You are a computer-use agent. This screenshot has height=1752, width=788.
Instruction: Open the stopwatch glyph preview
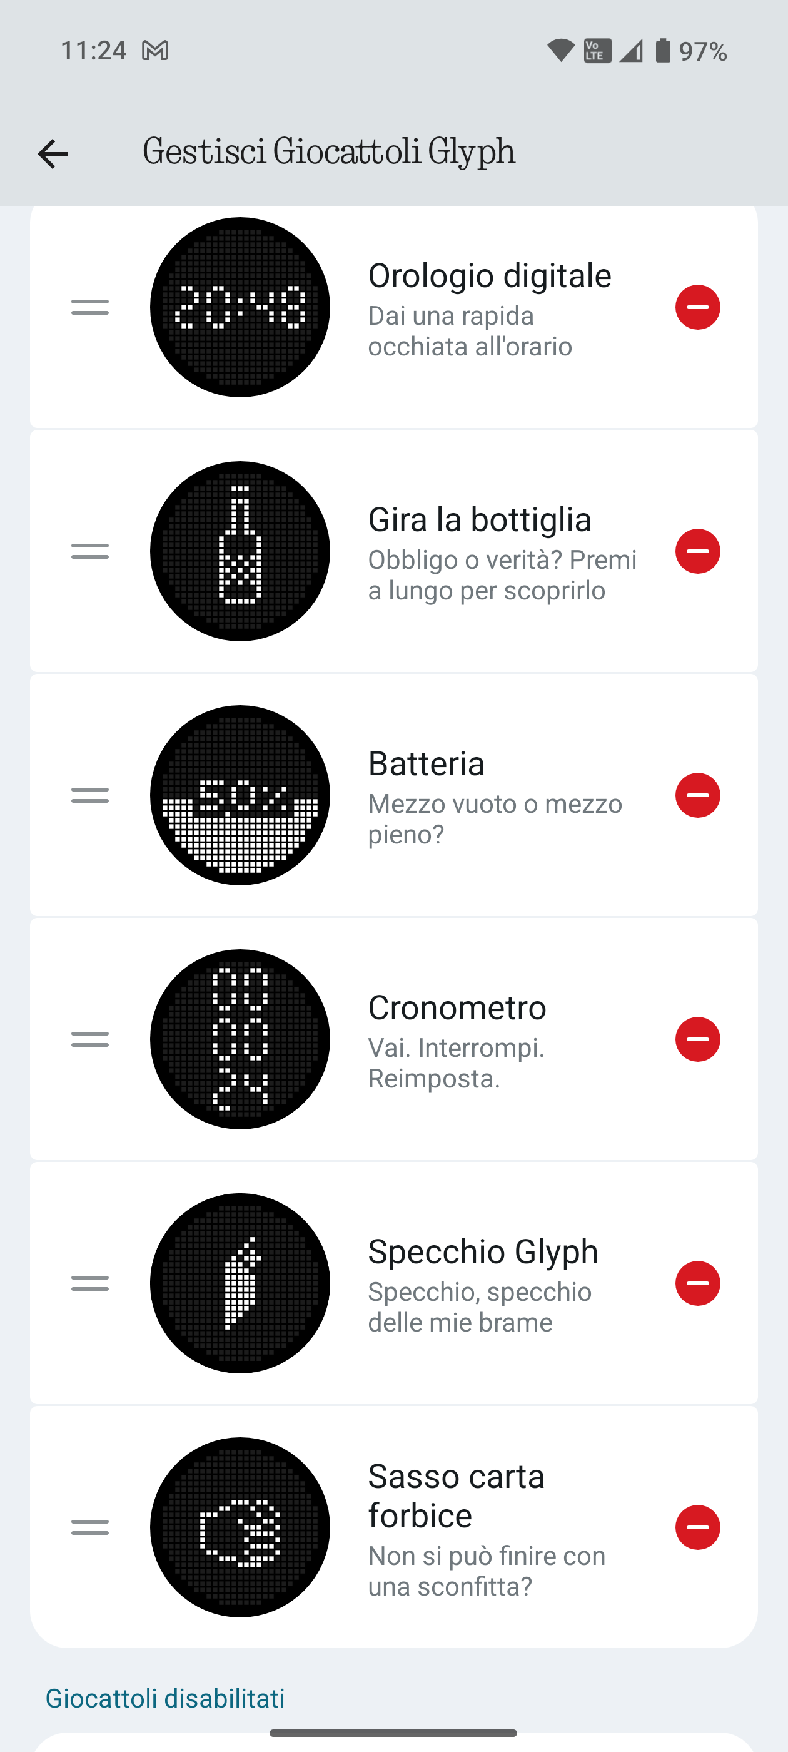(x=240, y=1039)
